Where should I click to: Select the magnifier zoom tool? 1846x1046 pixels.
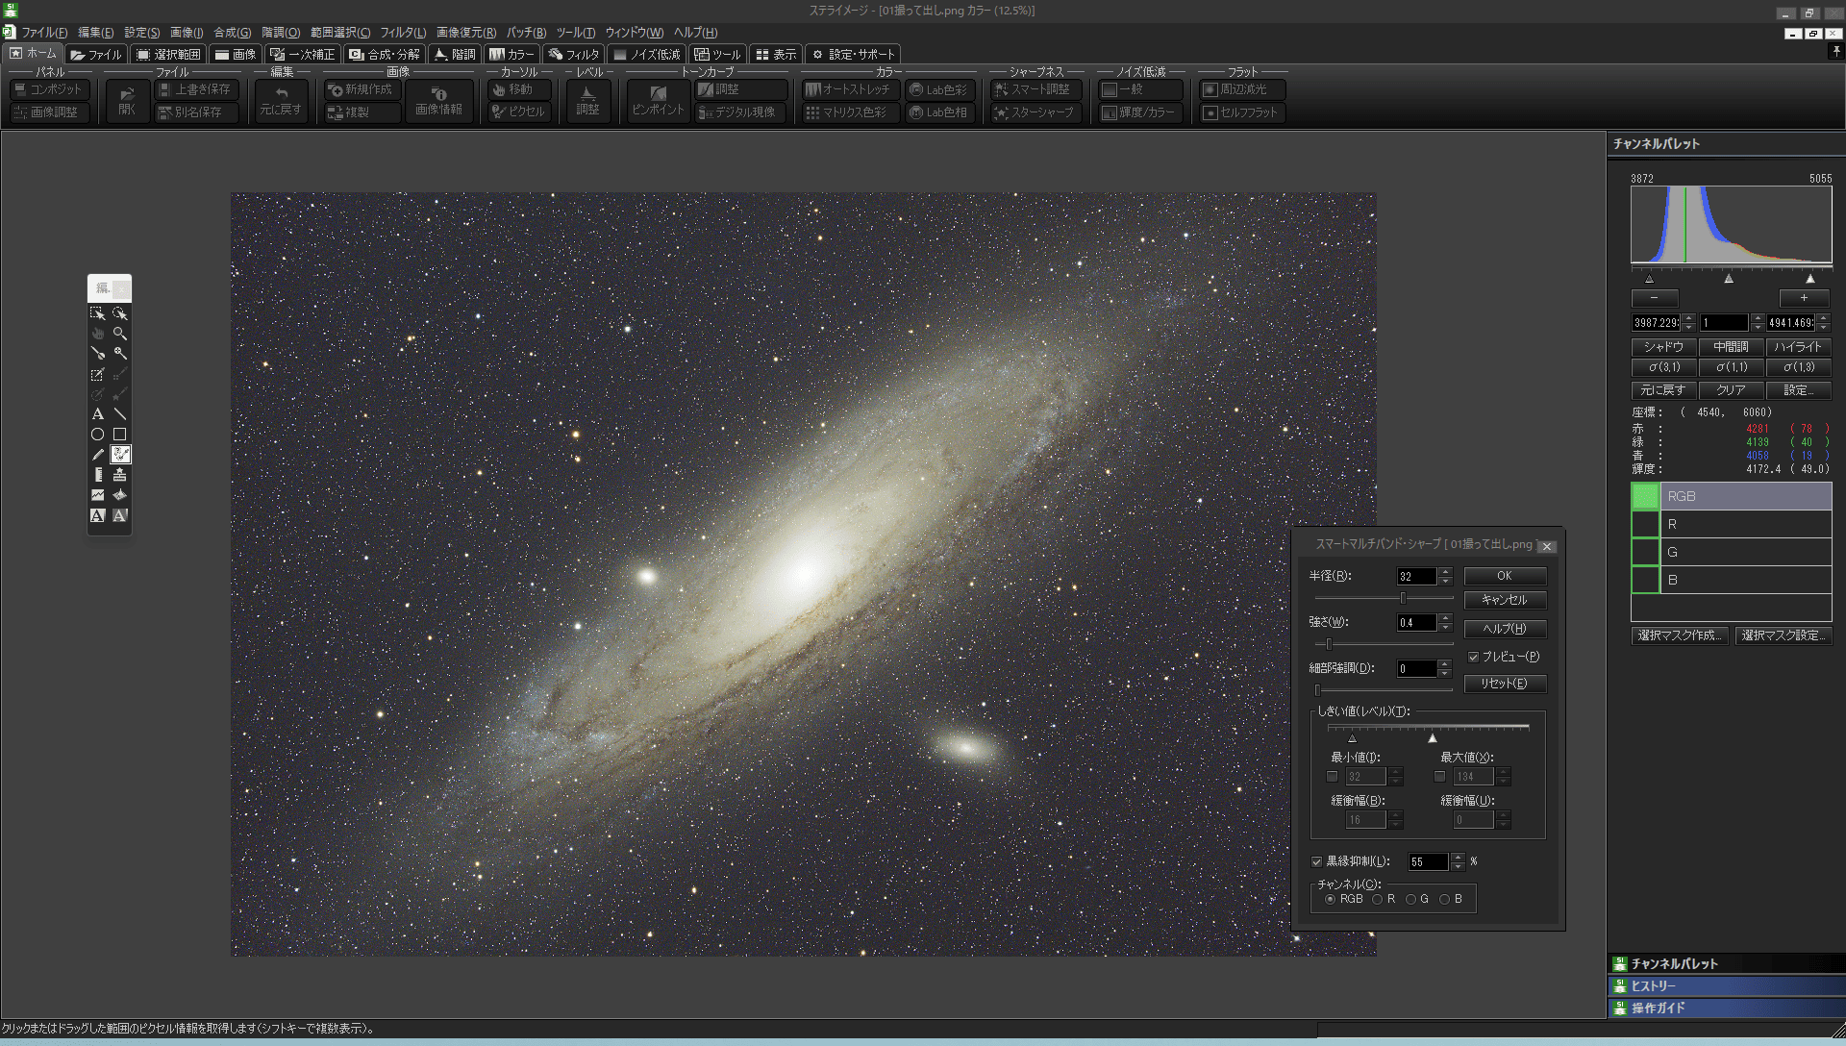pyautogui.click(x=119, y=334)
